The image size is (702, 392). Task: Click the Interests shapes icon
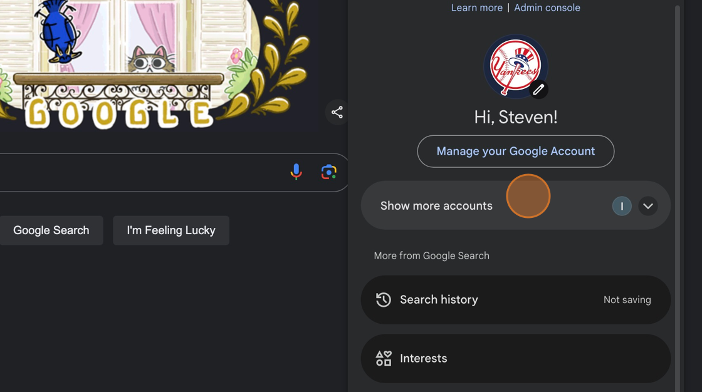(x=383, y=358)
